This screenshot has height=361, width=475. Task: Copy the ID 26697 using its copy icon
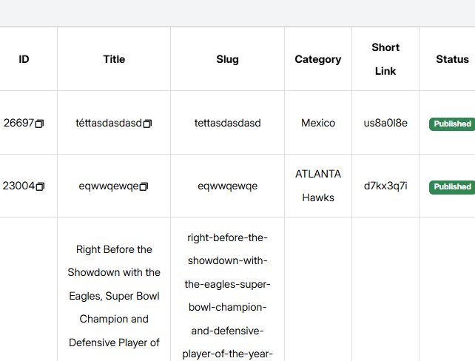tap(40, 124)
